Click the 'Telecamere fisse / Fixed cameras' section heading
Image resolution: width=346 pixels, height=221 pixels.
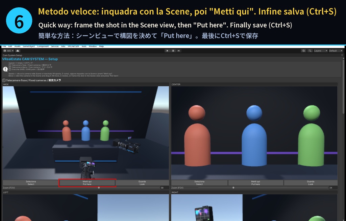click(x=31, y=80)
